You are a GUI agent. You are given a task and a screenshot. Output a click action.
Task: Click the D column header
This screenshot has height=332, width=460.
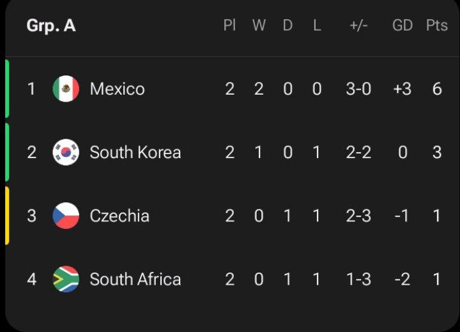287,25
